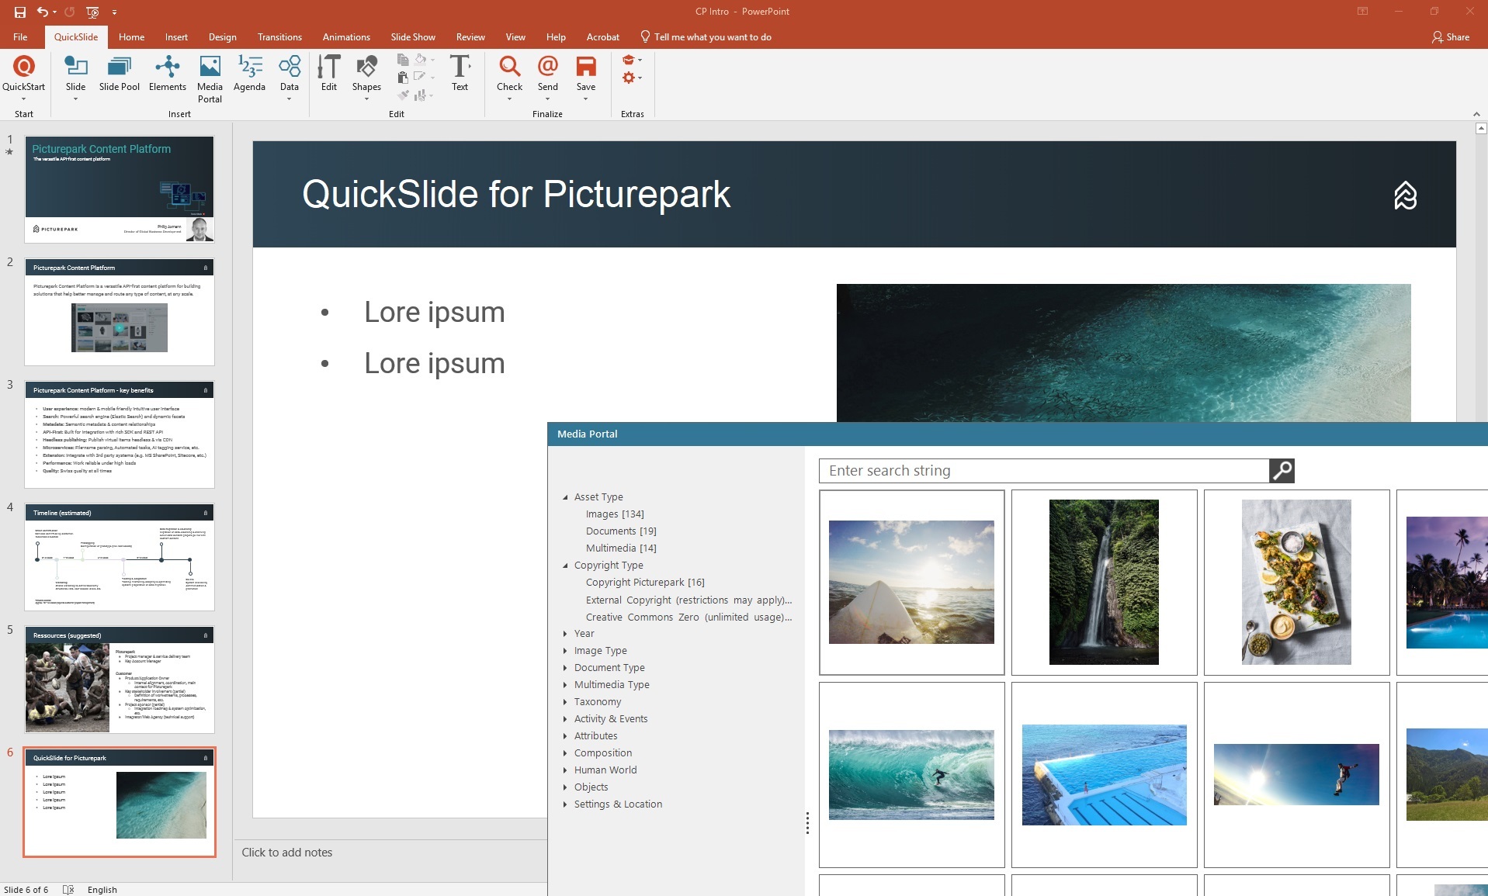Click English language in status bar
Image resolution: width=1488 pixels, height=896 pixels.
(x=102, y=889)
